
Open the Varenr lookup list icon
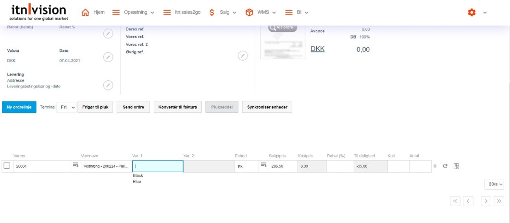tap(75, 165)
